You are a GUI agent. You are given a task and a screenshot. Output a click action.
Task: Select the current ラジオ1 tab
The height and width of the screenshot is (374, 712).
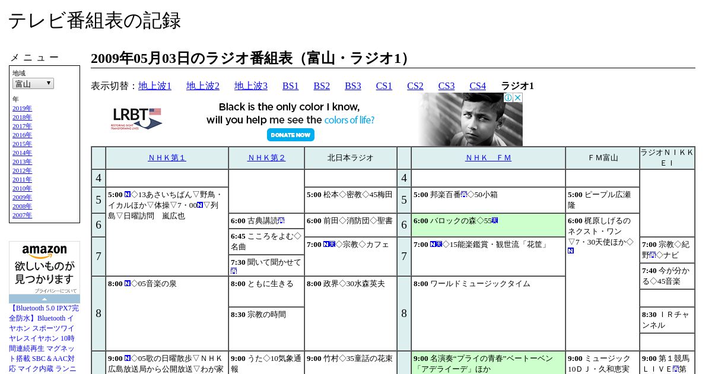click(517, 86)
